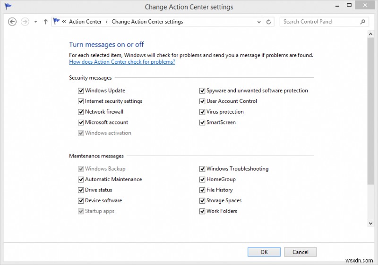Viewport: 378px width, 265px height.
Task: Expand the breadcrumb arrow after Action Center
Action: tap(107, 22)
